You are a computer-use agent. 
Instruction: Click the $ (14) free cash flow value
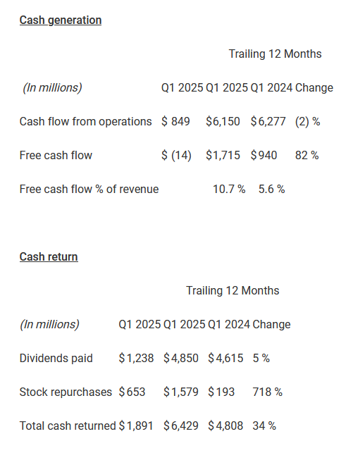[x=176, y=156]
